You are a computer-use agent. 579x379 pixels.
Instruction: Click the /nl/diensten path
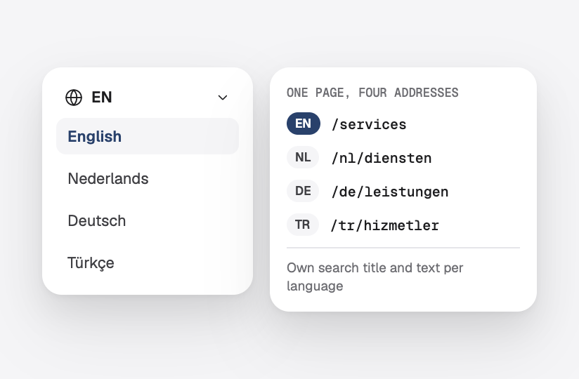[382, 158]
